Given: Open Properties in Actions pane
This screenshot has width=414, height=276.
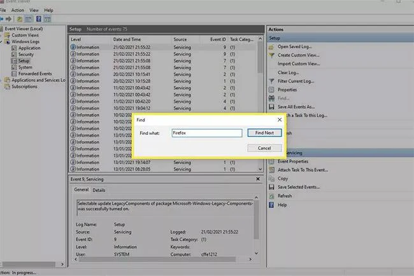Looking at the screenshot, I should (x=287, y=90).
